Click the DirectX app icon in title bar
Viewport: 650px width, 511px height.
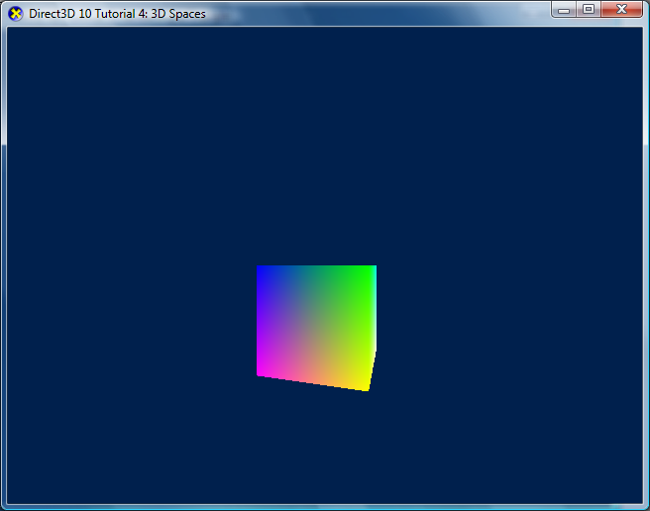15,14
